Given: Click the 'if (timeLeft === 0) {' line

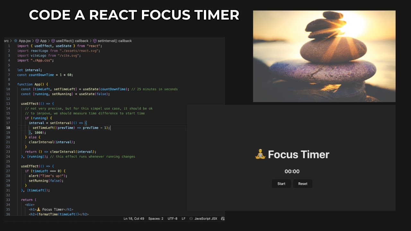Looking at the screenshot, I should pos(45,171).
